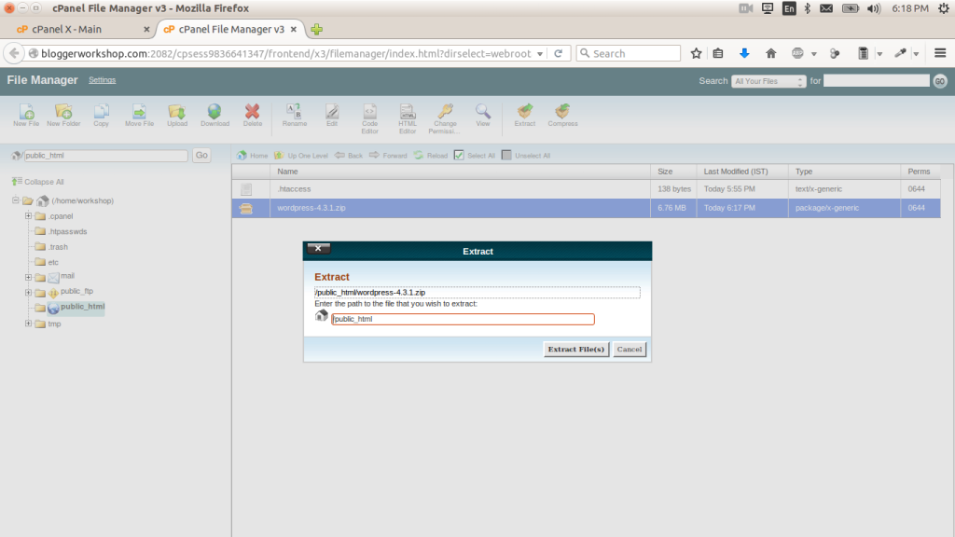Close the Extract dialog with X
This screenshot has width=955, height=537.
point(319,248)
